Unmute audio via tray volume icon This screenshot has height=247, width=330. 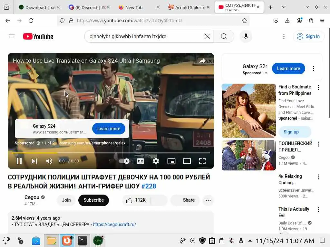(231, 241)
